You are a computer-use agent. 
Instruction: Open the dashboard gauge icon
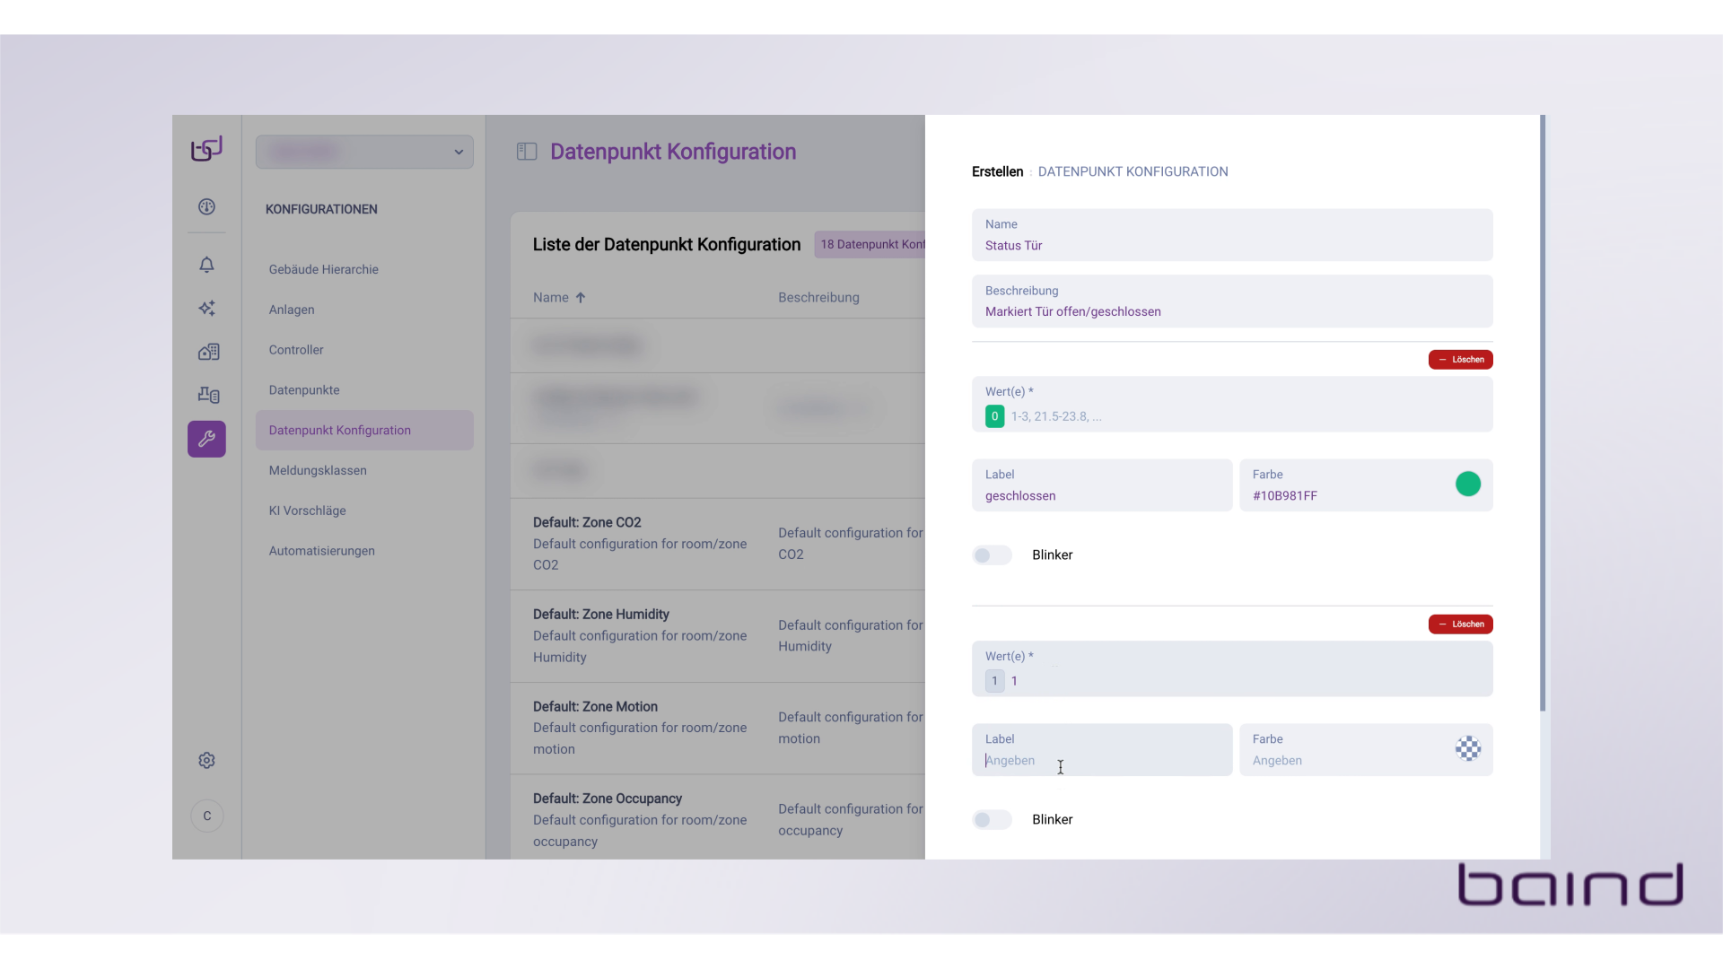tap(206, 207)
